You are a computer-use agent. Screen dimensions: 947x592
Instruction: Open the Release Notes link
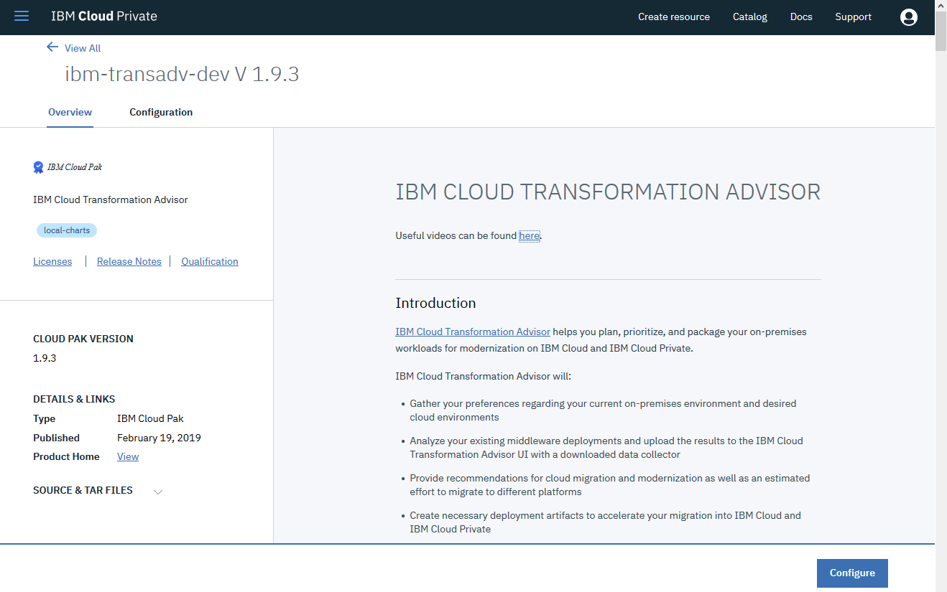click(129, 260)
